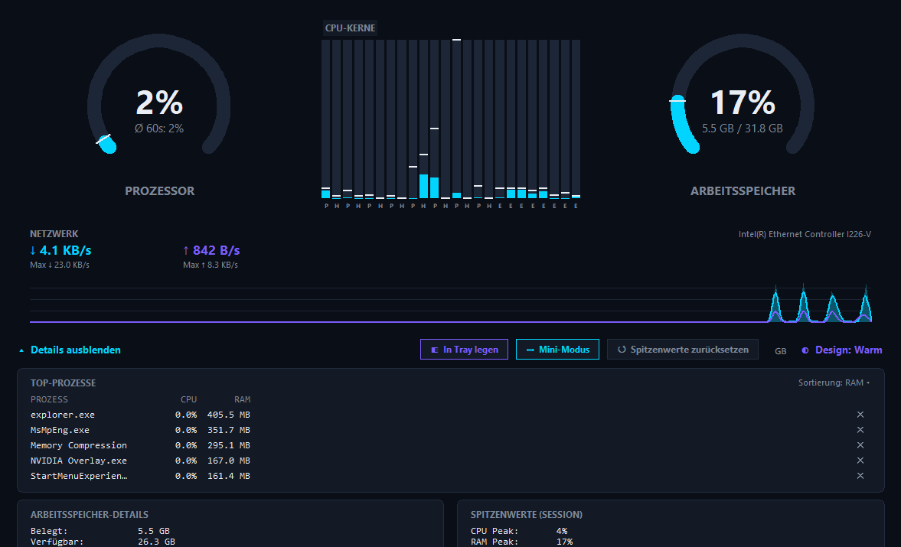Kill MsMpEng.exe using its X icon

(860, 430)
